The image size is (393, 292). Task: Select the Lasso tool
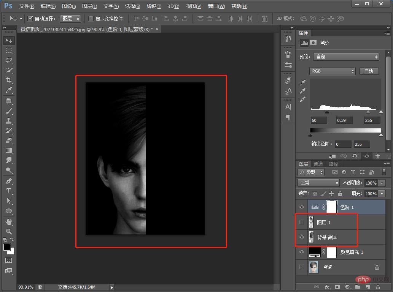click(9, 60)
